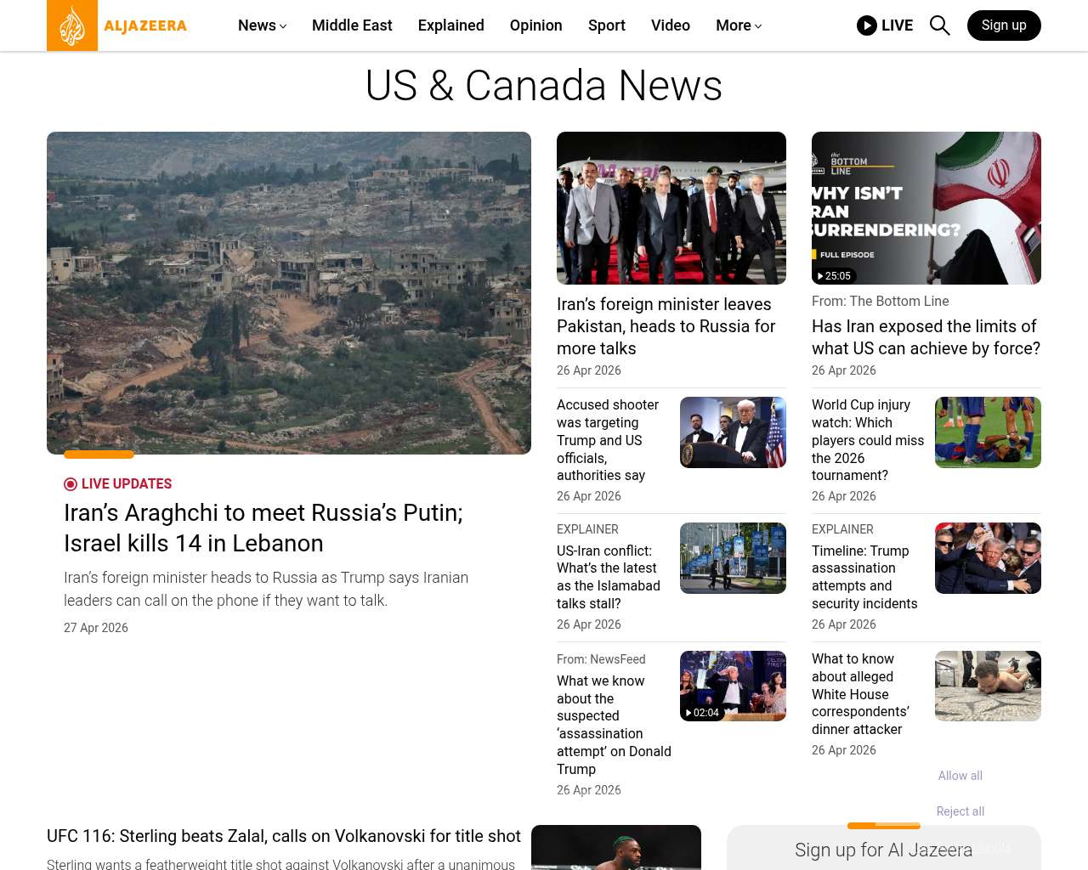Expand the More dropdown menu
This screenshot has width=1088, height=870.
coord(738,25)
